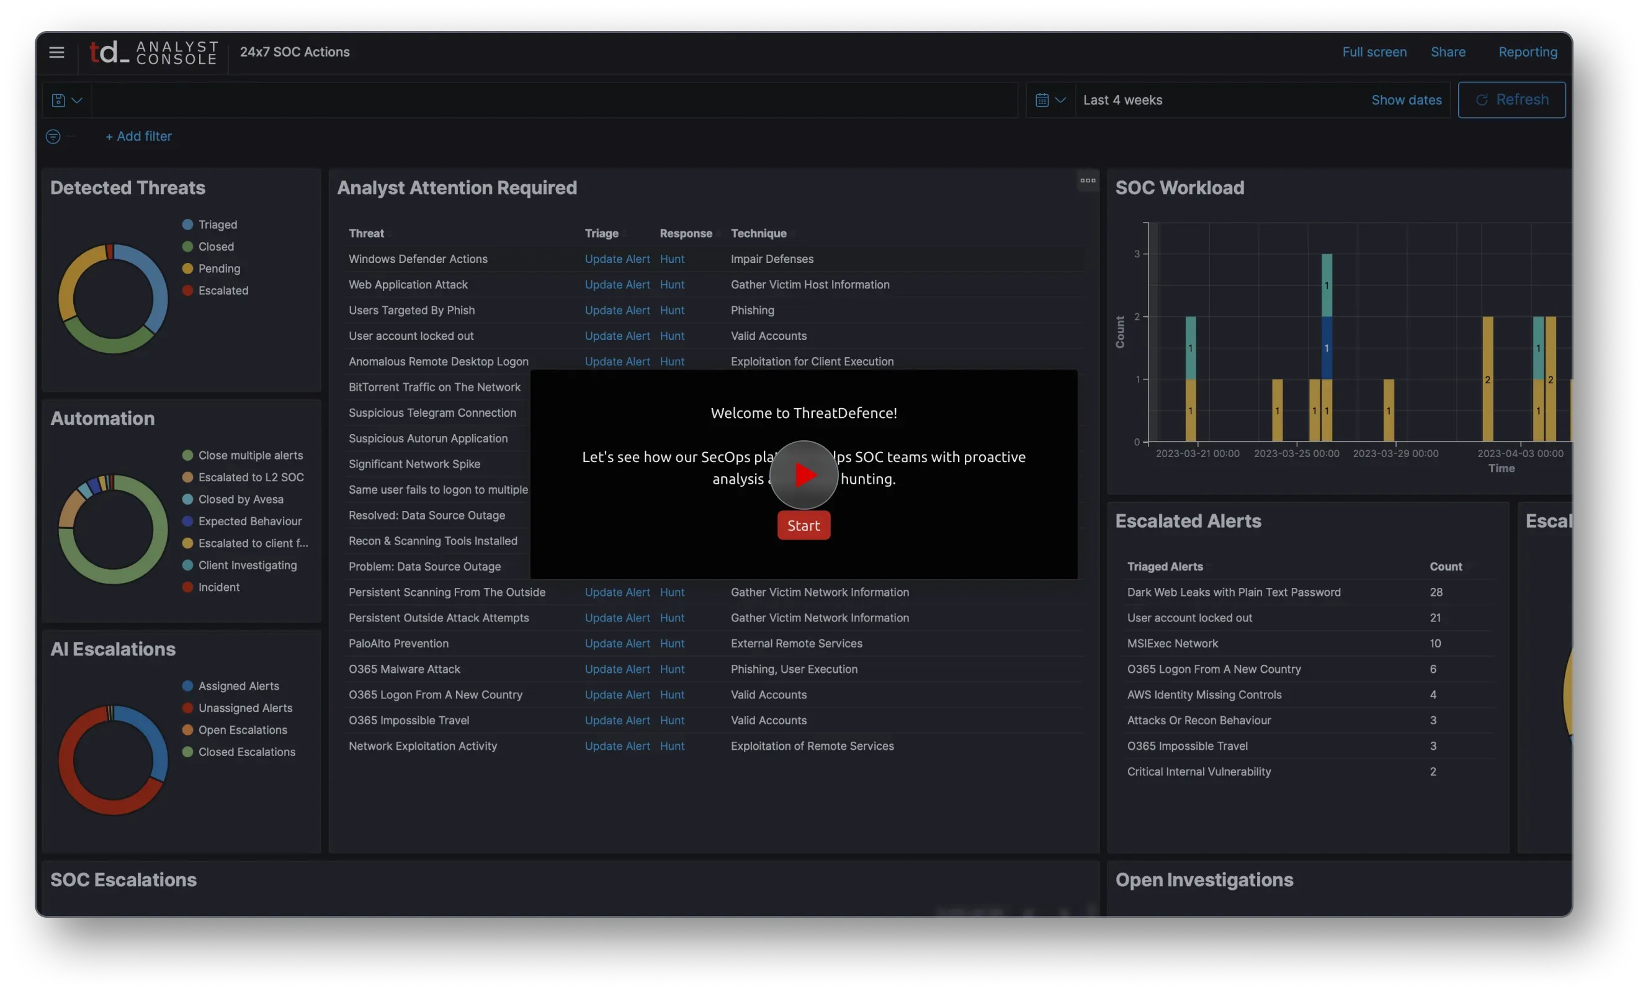Click Update Alert for Users Targeted By Phish

617,310
